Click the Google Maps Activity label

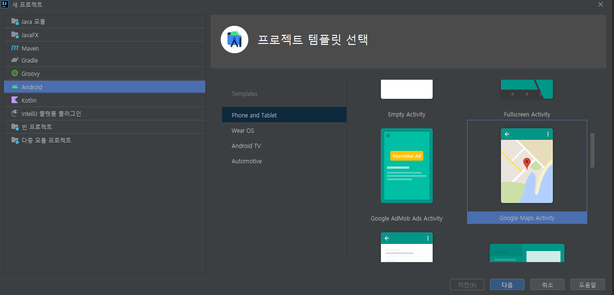527,218
